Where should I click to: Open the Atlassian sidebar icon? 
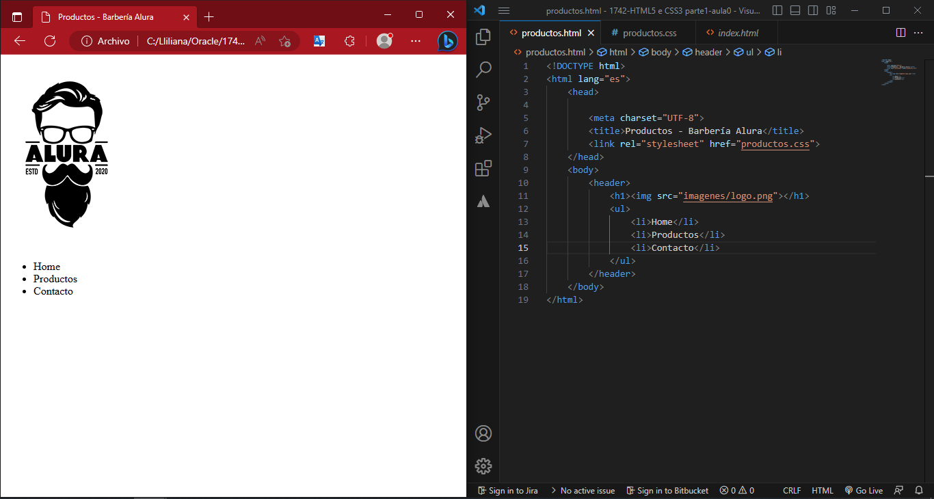(483, 201)
